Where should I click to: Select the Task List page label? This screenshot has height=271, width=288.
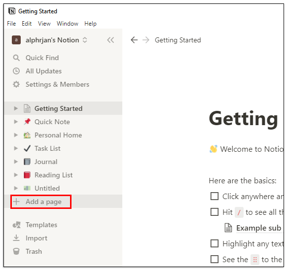coord(47,148)
